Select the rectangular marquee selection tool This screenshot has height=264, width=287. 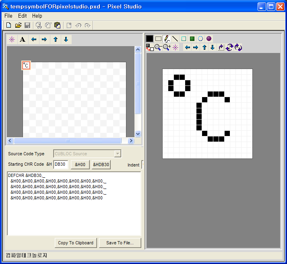point(158,39)
